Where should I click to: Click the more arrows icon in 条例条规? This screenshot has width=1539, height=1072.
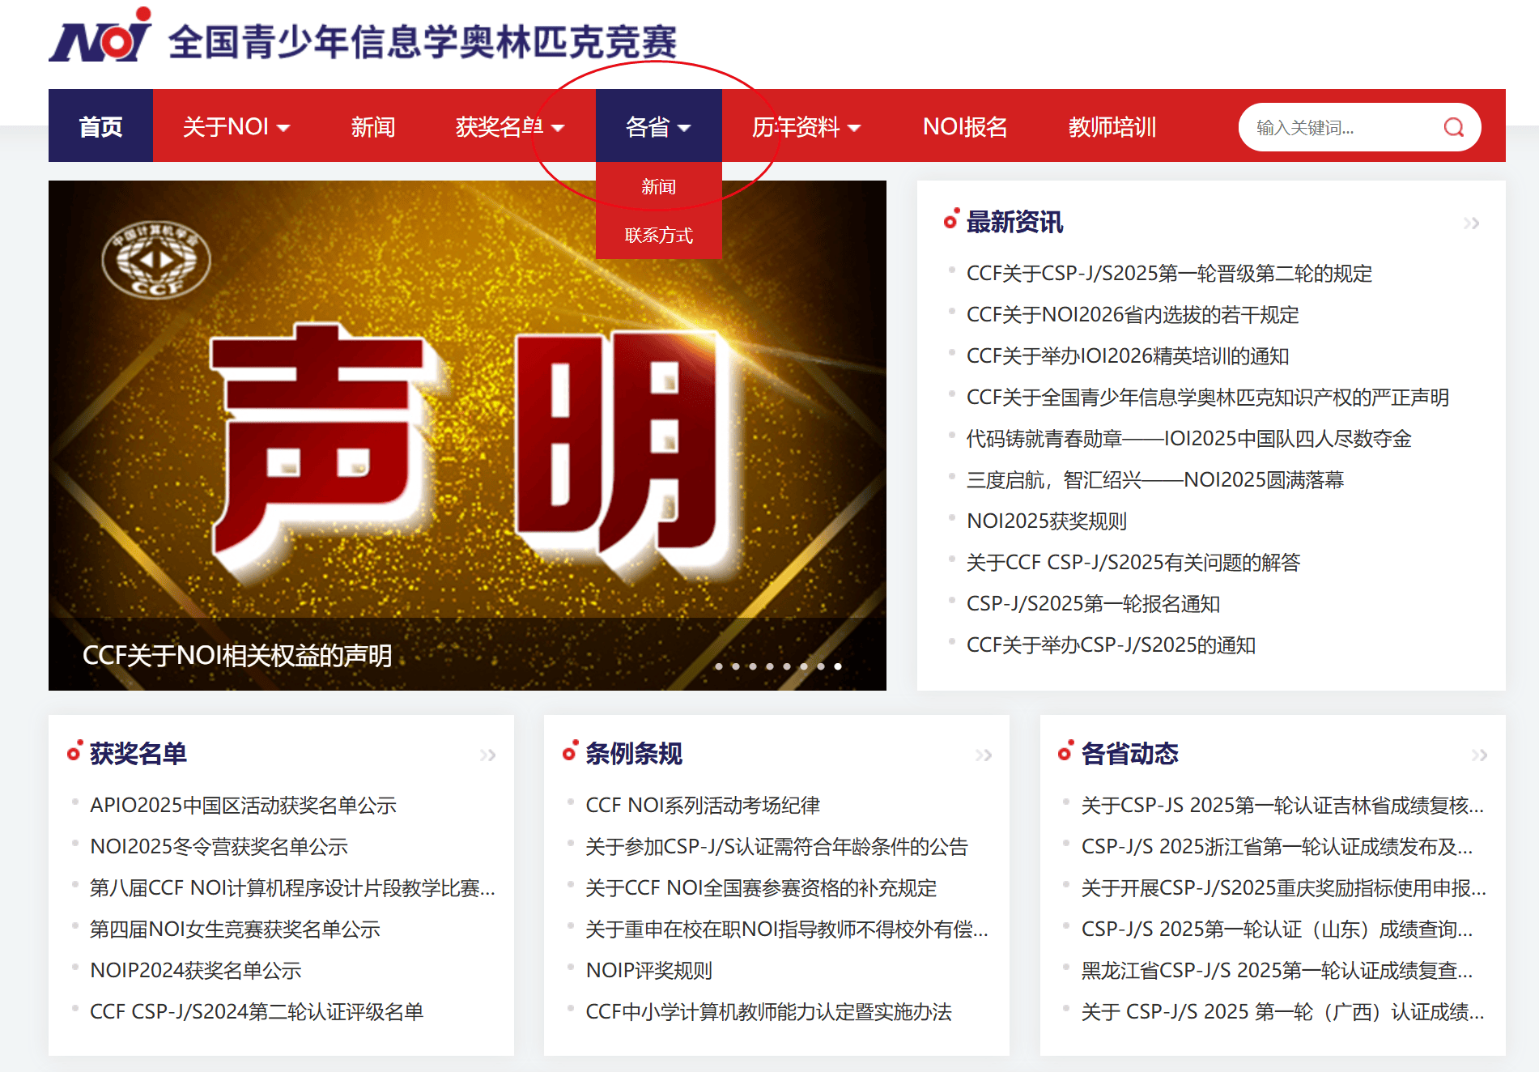tap(983, 755)
